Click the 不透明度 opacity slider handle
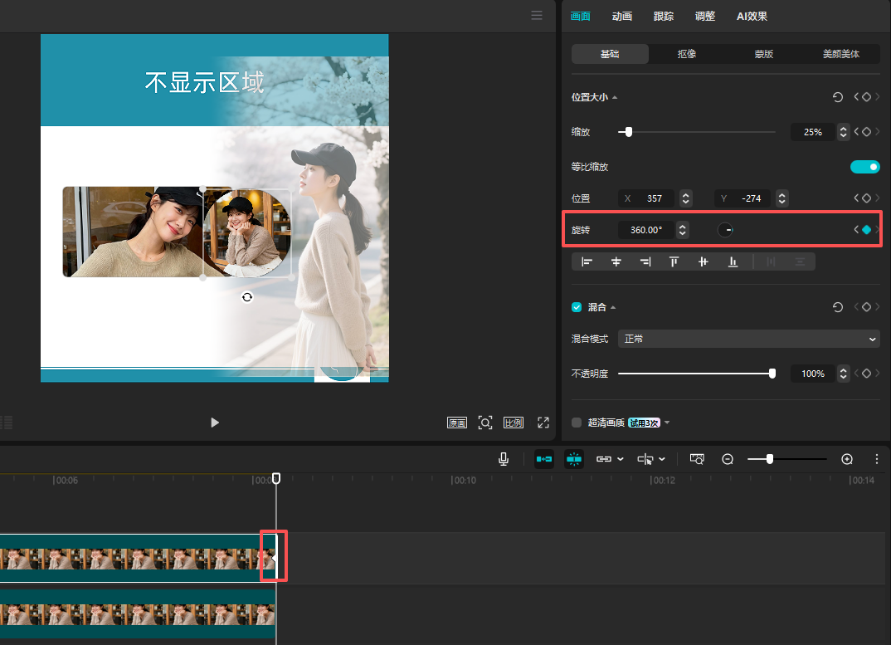891x645 pixels. click(x=772, y=374)
